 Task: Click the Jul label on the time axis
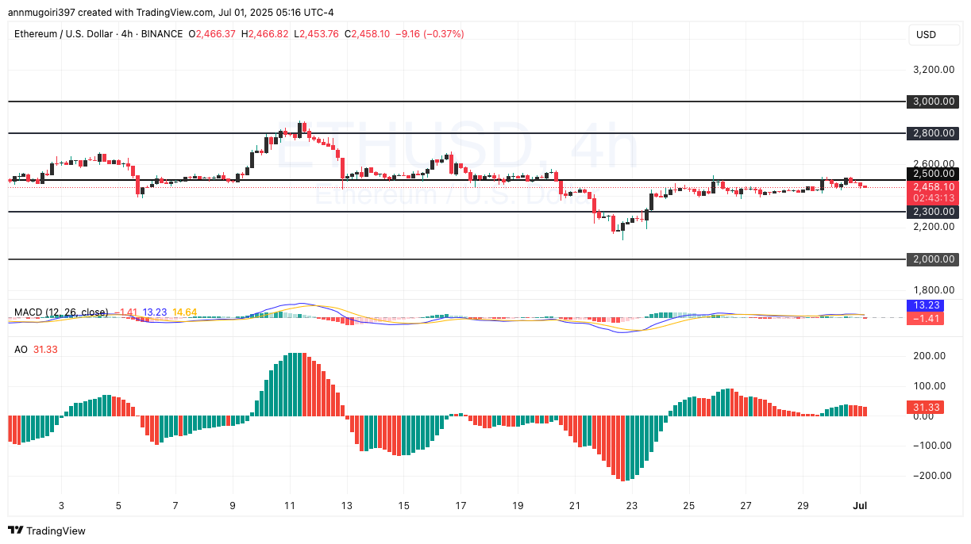pyautogui.click(x=860, y=505)
